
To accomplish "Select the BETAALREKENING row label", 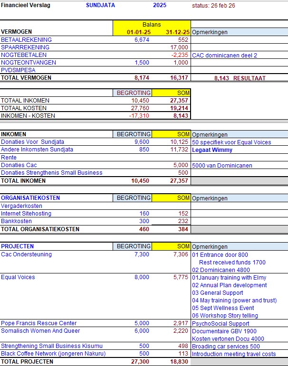I will (27, 40).
